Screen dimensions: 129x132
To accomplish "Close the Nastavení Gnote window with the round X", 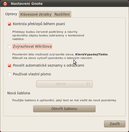I will pyautogui.click(x=5, y=4).
